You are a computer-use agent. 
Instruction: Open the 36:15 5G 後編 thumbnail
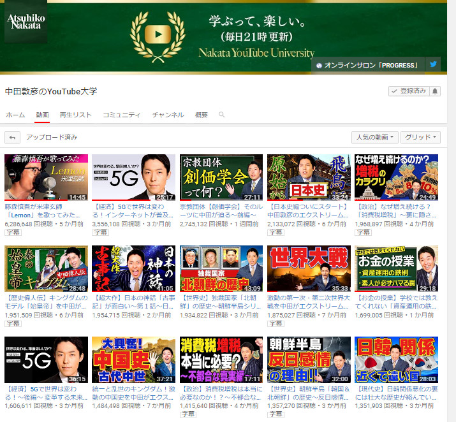tap(47, 360)
